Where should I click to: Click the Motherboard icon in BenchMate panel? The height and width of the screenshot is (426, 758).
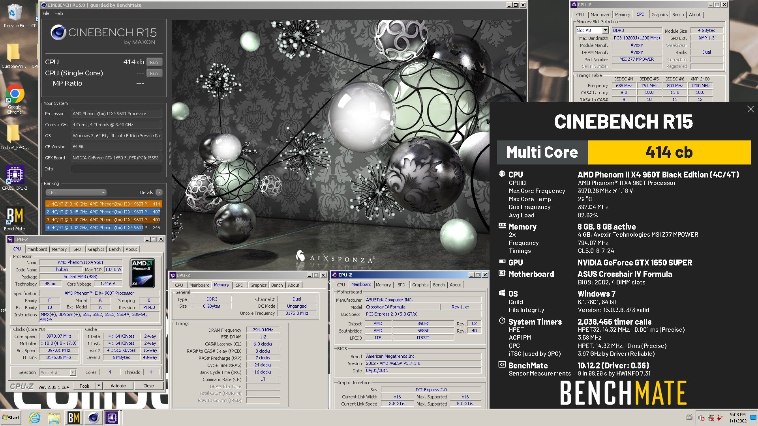click(x=502, y=273)
